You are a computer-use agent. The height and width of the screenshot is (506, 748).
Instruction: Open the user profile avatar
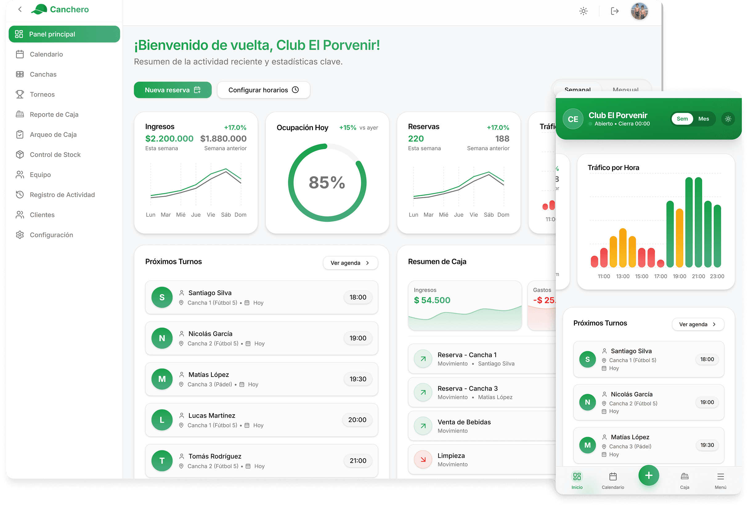pos(639,11)
